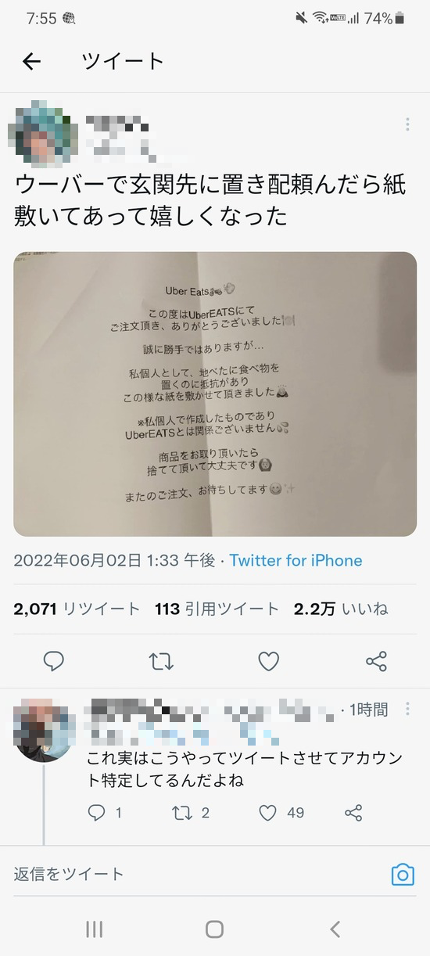Open the Uber Eats note photo
430x956 pixels.
tap(215, 394)
